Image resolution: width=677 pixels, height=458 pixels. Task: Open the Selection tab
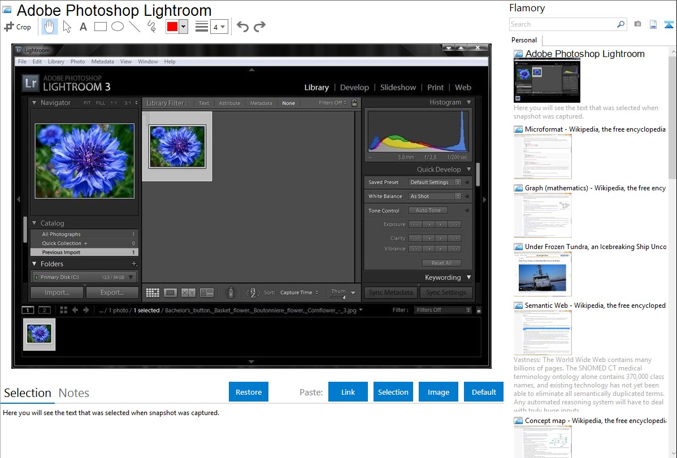[28, 393]
